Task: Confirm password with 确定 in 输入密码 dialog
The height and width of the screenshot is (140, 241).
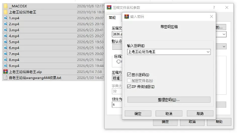Action: (138, 114)
